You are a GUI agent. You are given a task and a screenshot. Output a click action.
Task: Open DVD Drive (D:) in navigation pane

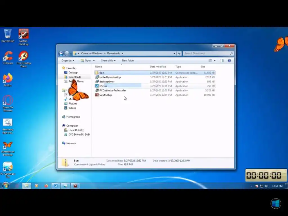pyautogui.click(x=77, y=135)
